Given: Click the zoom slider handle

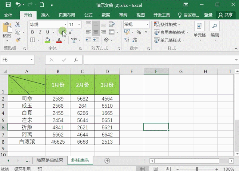Looking at the screenshot, I should tap(197, 169).
